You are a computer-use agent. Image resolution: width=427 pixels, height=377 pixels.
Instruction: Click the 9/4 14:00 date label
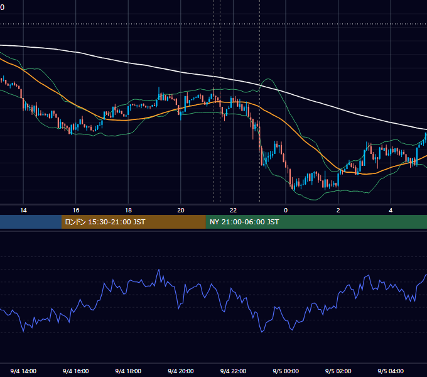click(x=23, y=371)
